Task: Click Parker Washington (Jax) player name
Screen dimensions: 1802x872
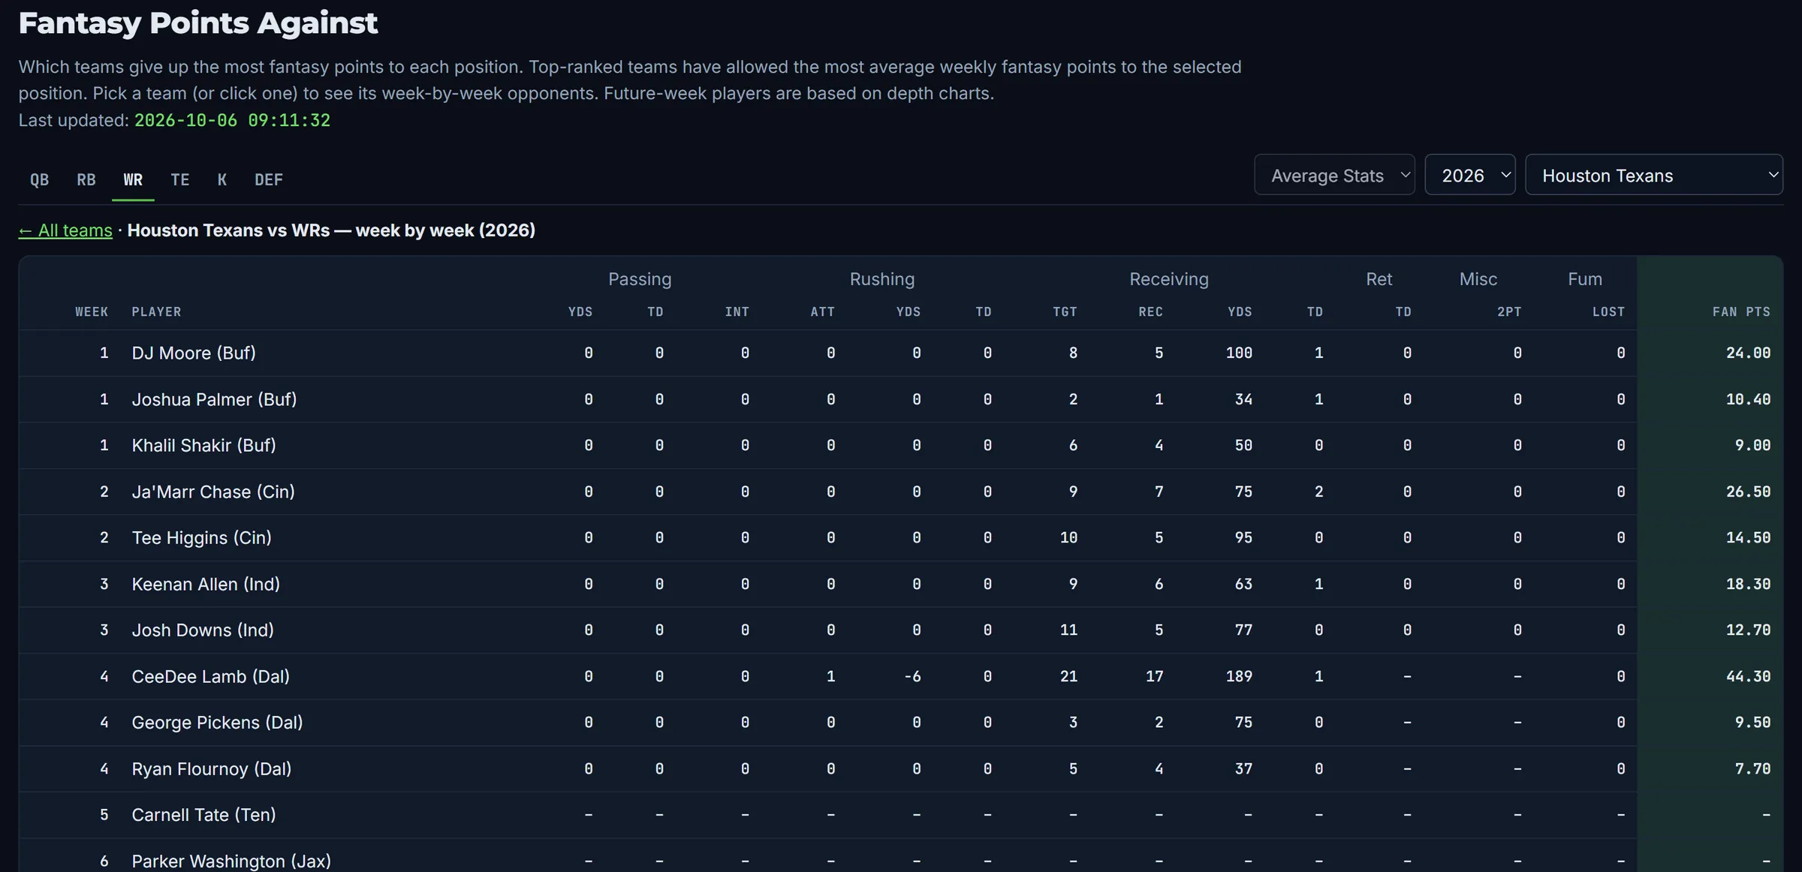Action: pos(231,861)
